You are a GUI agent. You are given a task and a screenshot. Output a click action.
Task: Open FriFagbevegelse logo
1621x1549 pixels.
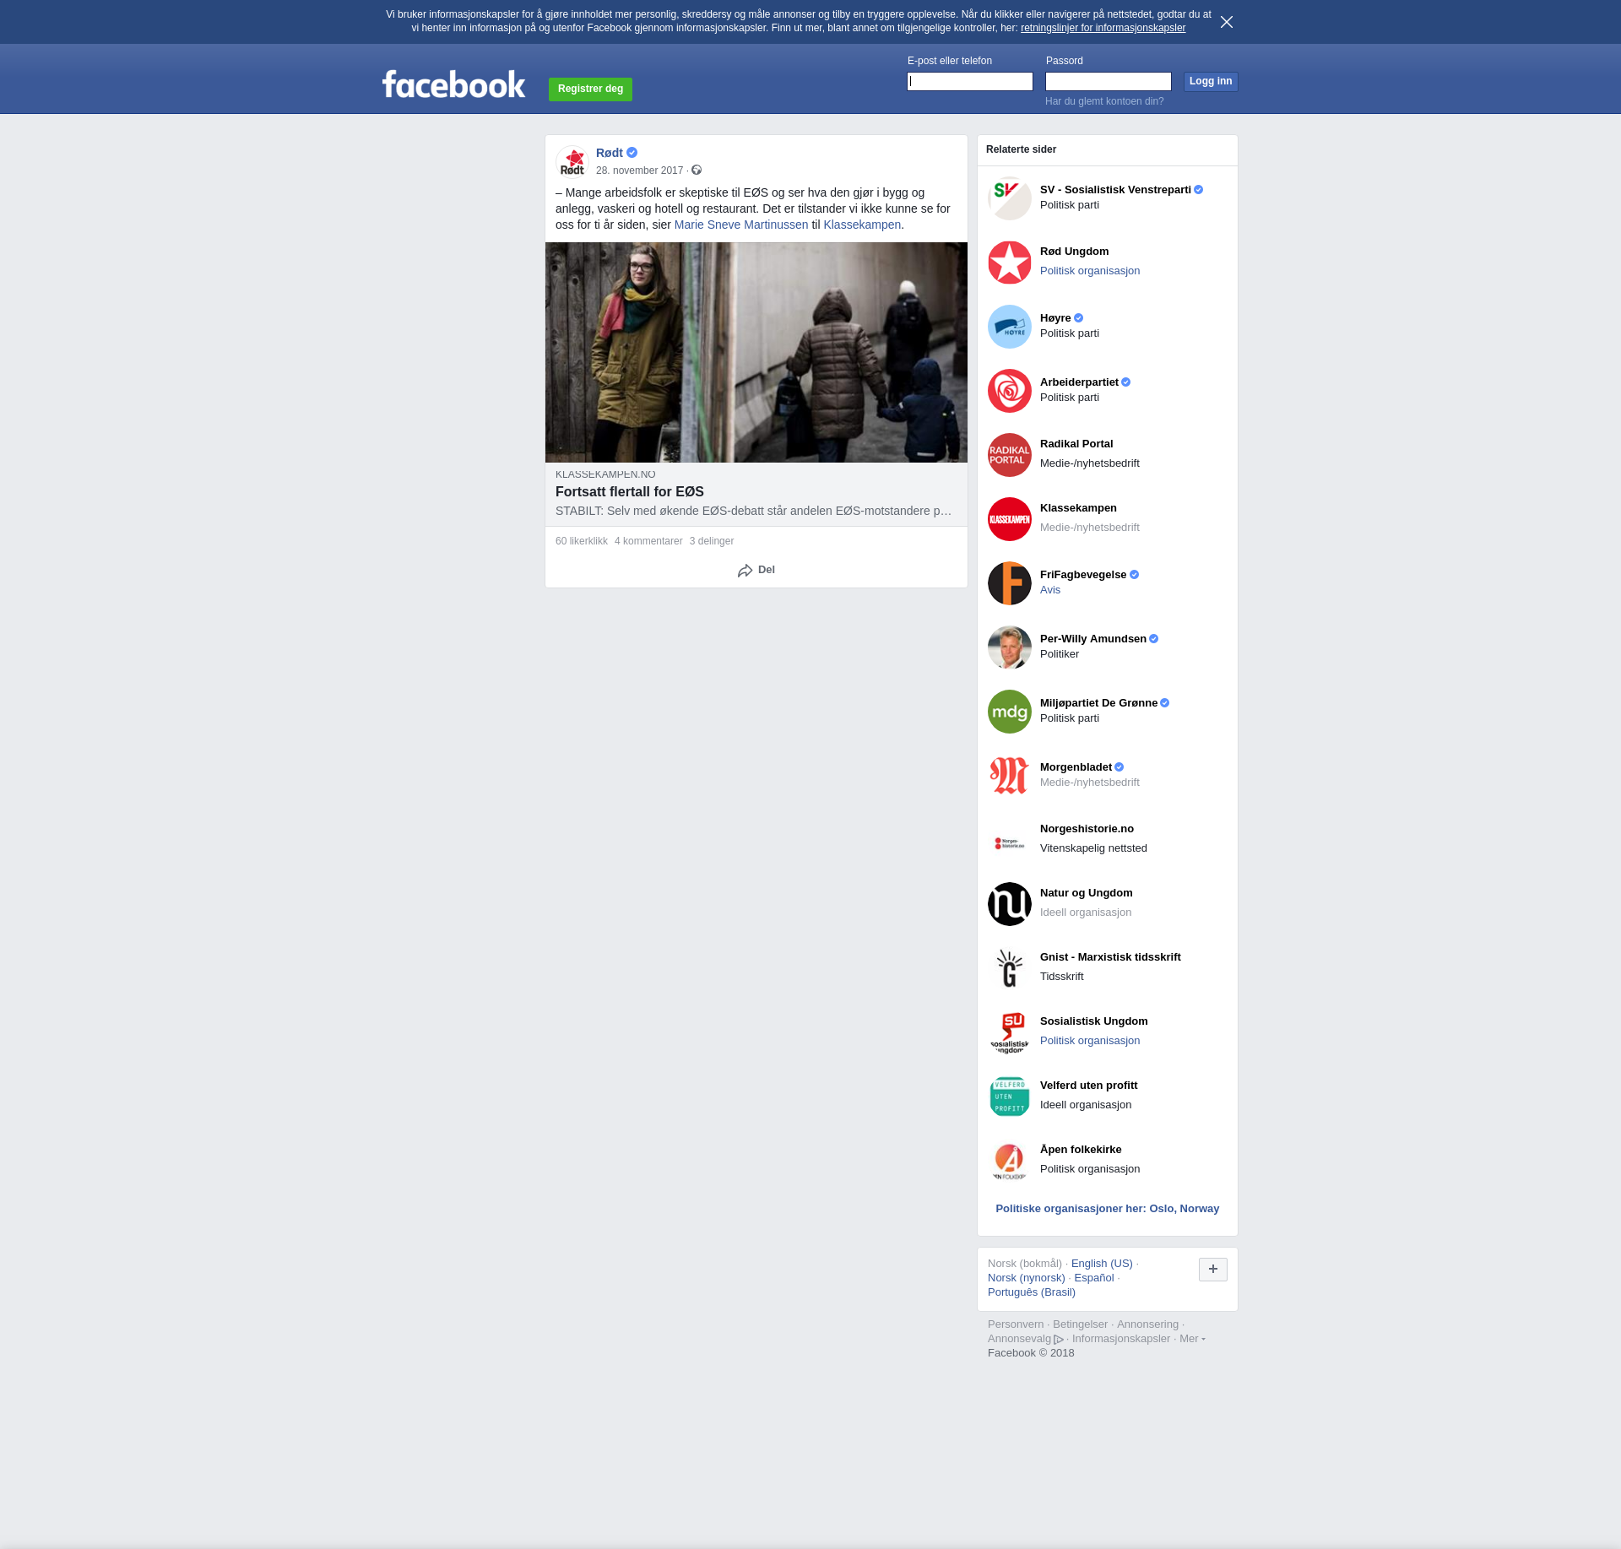[1010, 583]
